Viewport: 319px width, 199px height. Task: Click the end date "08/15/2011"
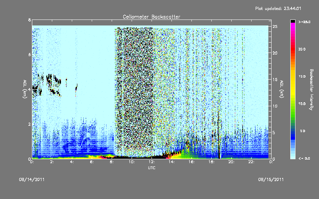(271, 179)
